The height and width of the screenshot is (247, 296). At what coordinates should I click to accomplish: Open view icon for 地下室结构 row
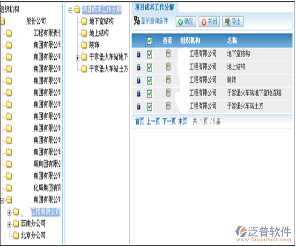click(168, 54)
